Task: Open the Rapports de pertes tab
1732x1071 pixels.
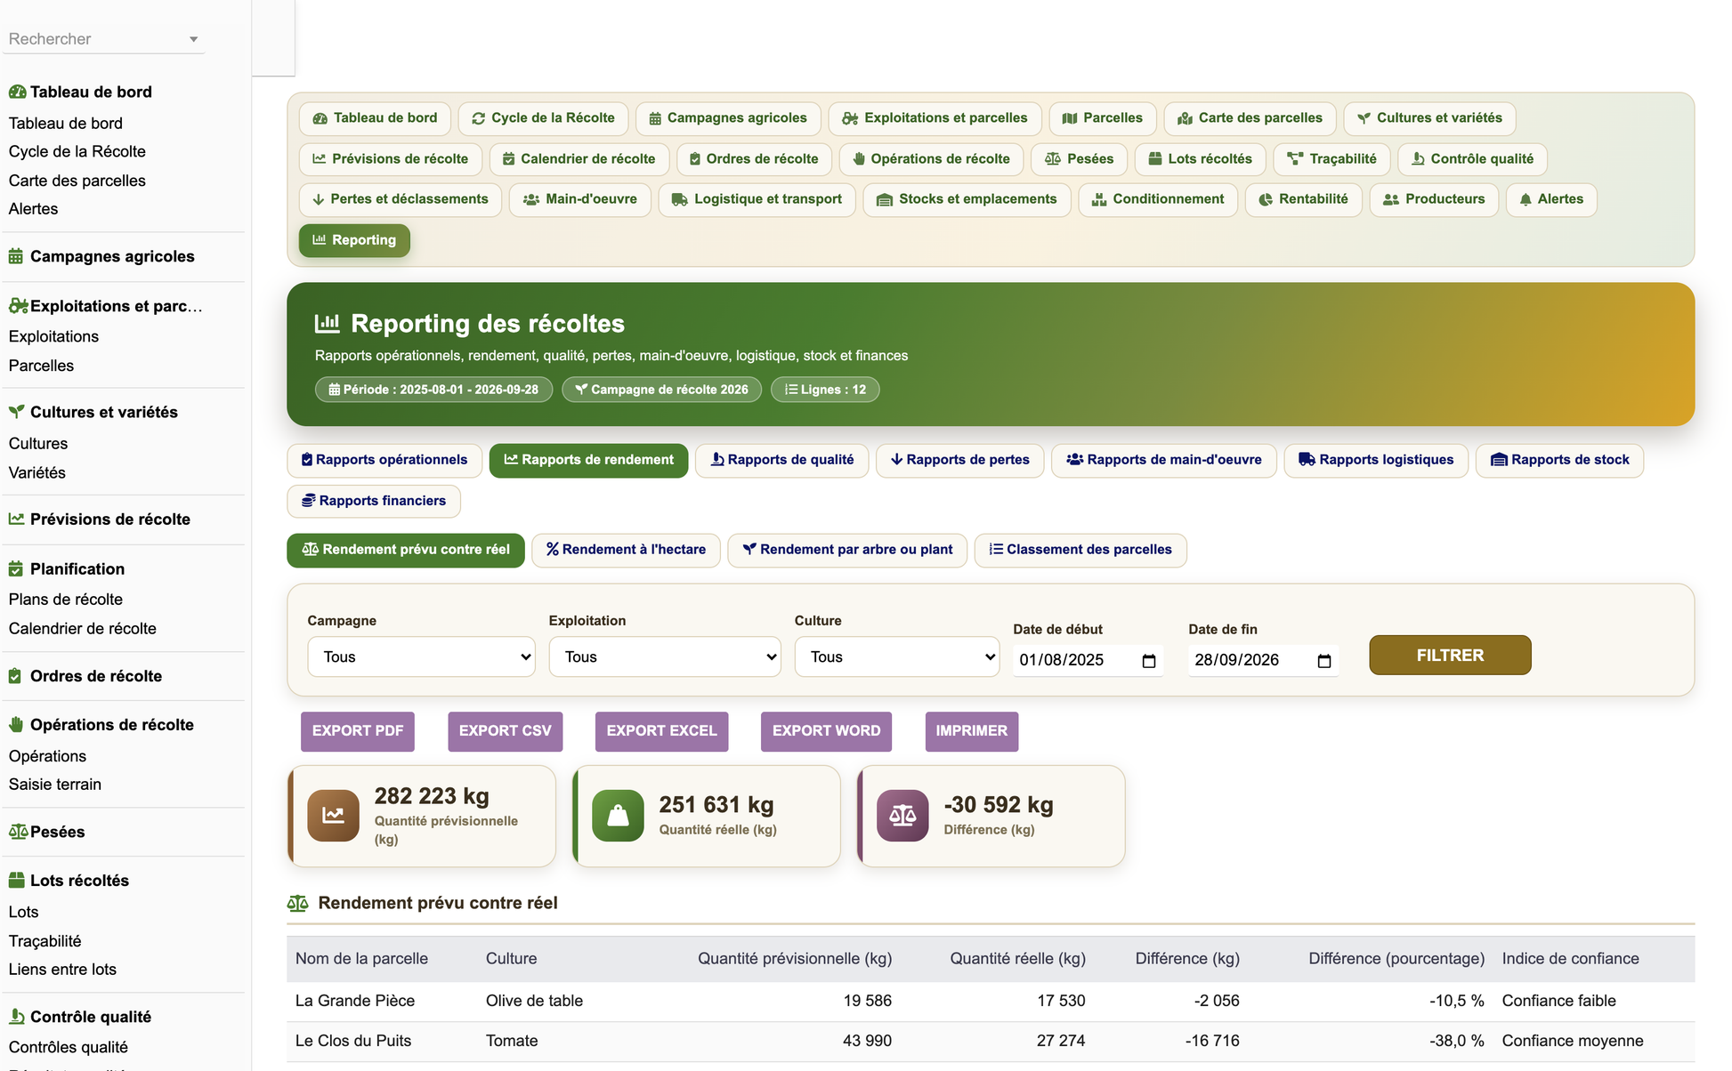Action: click(x=959, y=460)
